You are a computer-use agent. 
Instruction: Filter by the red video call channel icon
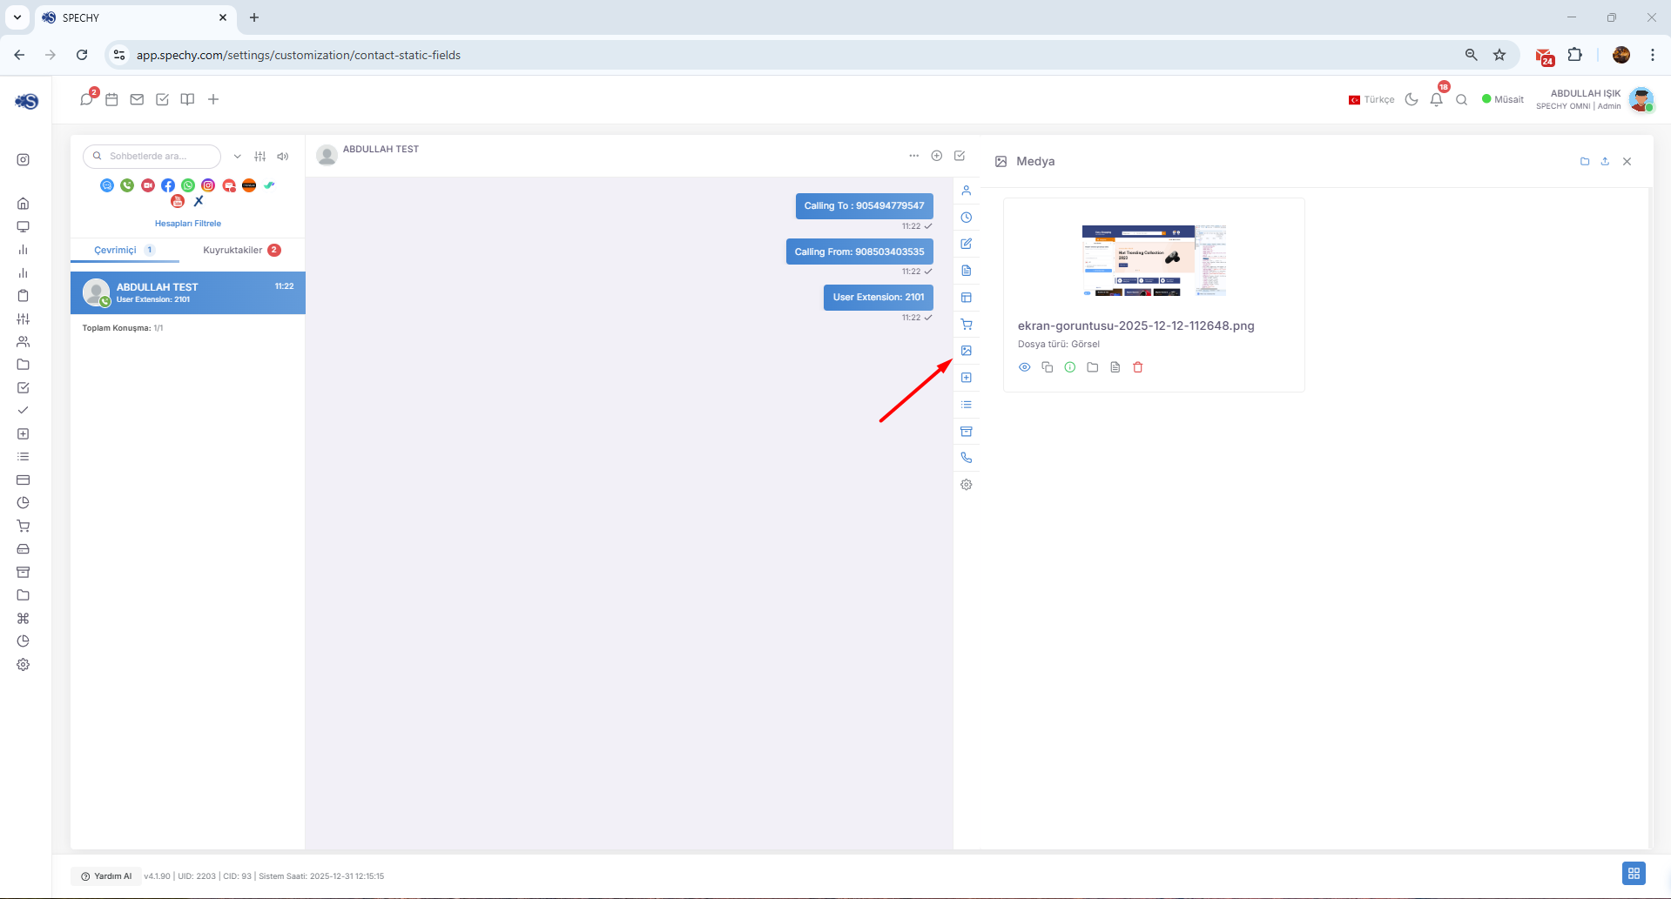point(148,185)
